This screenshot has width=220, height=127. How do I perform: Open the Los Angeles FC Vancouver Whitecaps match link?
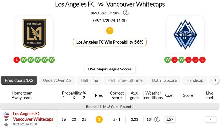33,117
